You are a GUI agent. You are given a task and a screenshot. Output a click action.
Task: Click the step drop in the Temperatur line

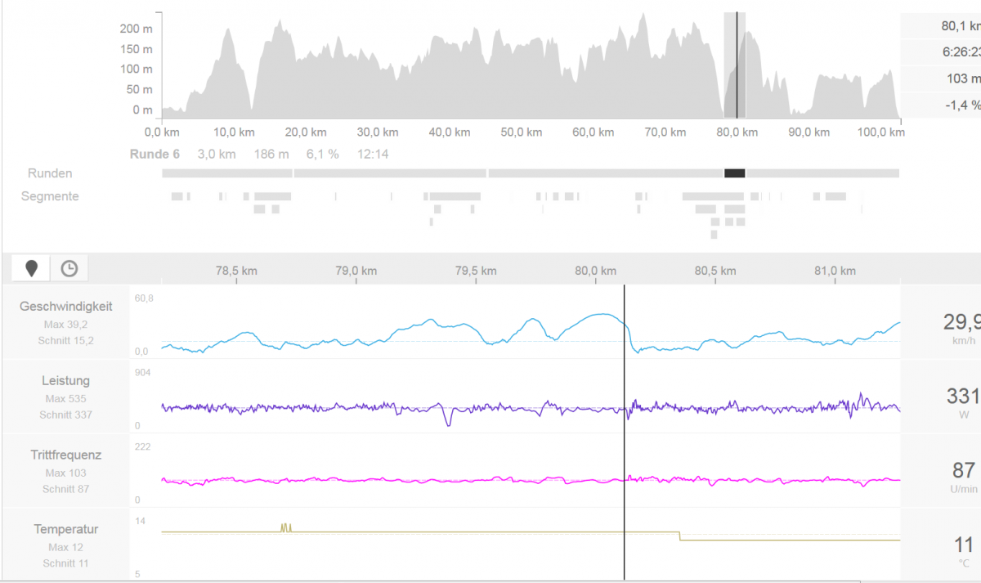679,536
